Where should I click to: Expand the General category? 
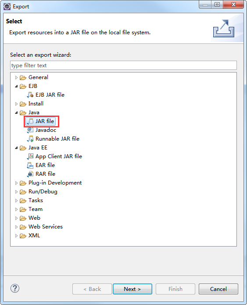(x=16, y=78)
